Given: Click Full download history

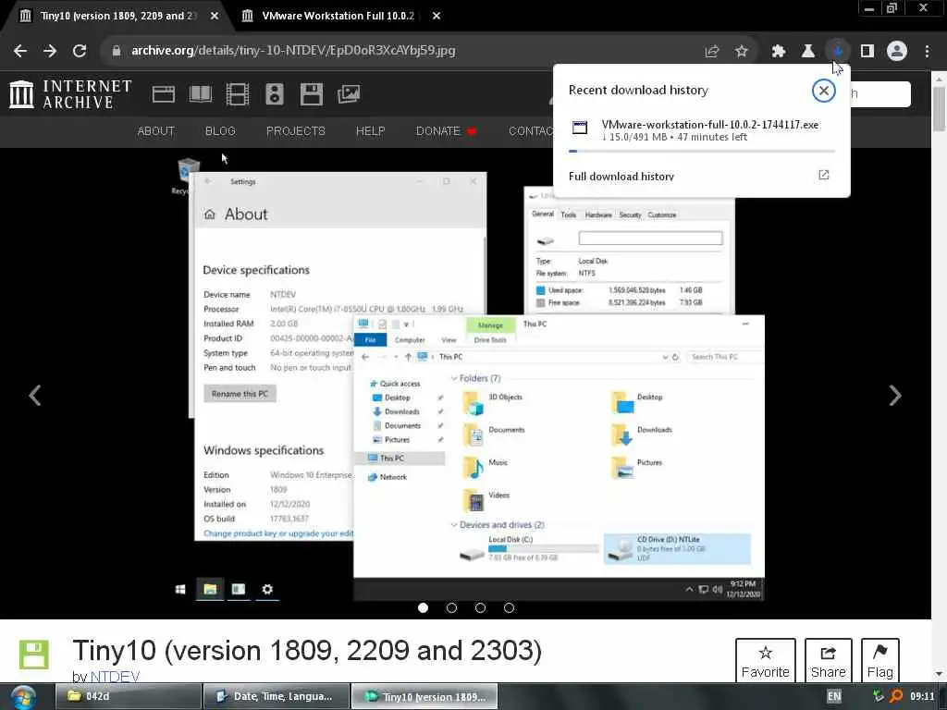Looking at the screenshot, I should point(621,177).
